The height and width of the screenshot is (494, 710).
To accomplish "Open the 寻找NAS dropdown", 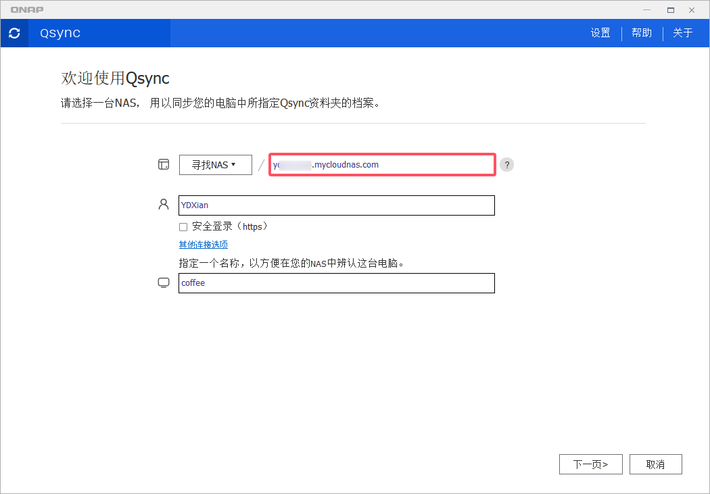I will tap(216, 165).
